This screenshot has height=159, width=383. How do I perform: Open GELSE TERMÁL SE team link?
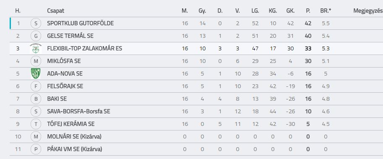70,36
